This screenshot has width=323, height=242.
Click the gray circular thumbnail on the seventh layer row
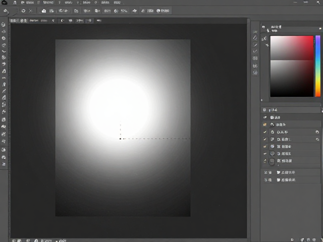click(x=273, y=161)
